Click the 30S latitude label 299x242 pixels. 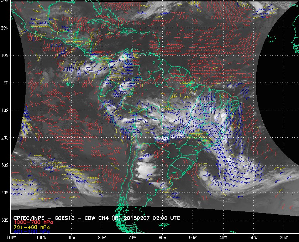5,165
